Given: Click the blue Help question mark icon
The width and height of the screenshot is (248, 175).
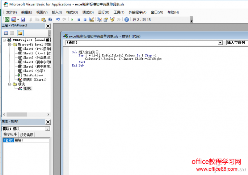Looking at the screenshot, I should tap(126, 20).
